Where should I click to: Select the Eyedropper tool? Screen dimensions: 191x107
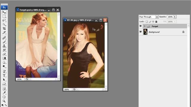click(x=4, y=93)
